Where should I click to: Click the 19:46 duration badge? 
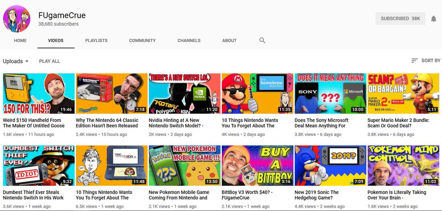click(x=66, y=110)
